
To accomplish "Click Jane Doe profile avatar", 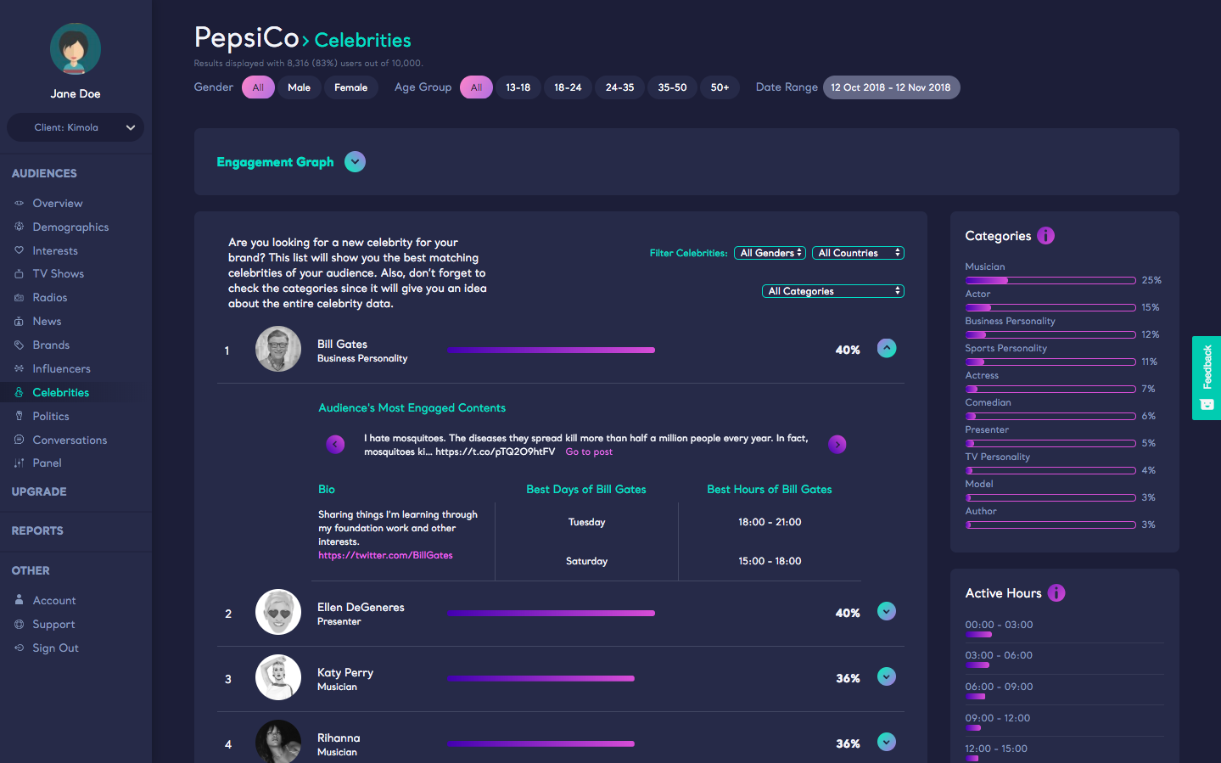I will click(x=76, y=48).
